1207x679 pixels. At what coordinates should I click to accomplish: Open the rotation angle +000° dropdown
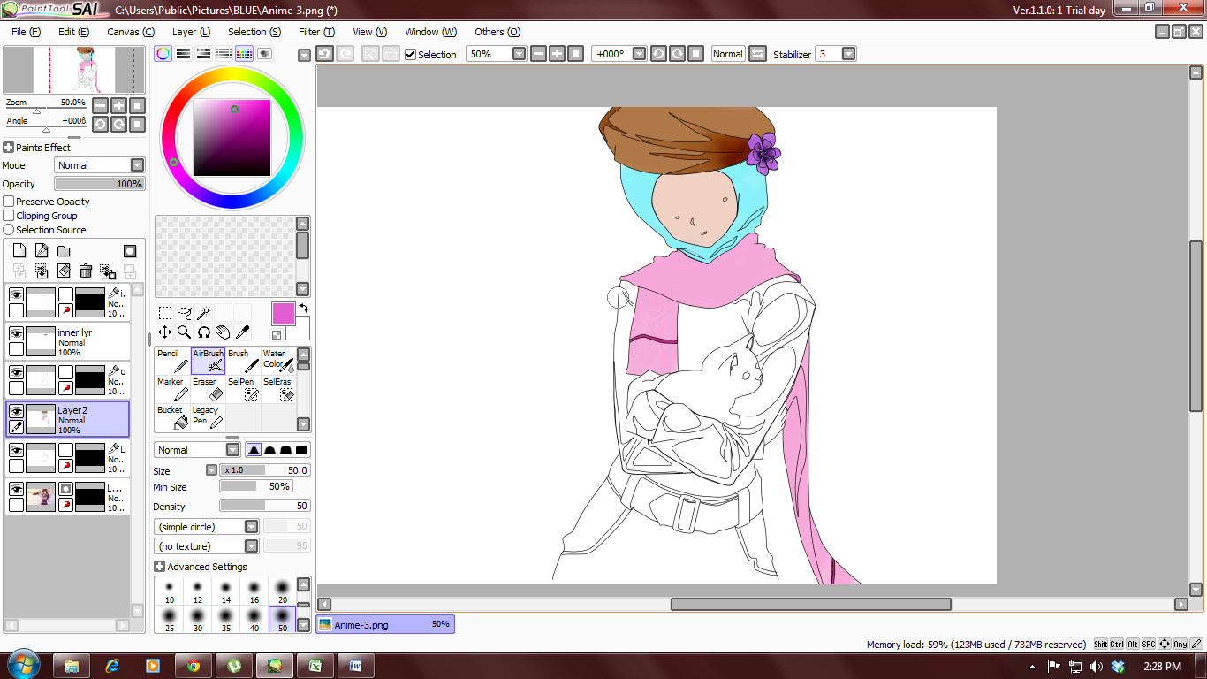(639, 54)
